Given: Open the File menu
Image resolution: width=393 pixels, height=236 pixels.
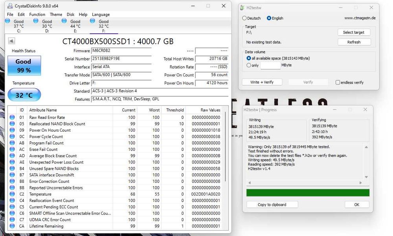Looking at the screenshot, I should pyautogui.click(x=10, y=15).
